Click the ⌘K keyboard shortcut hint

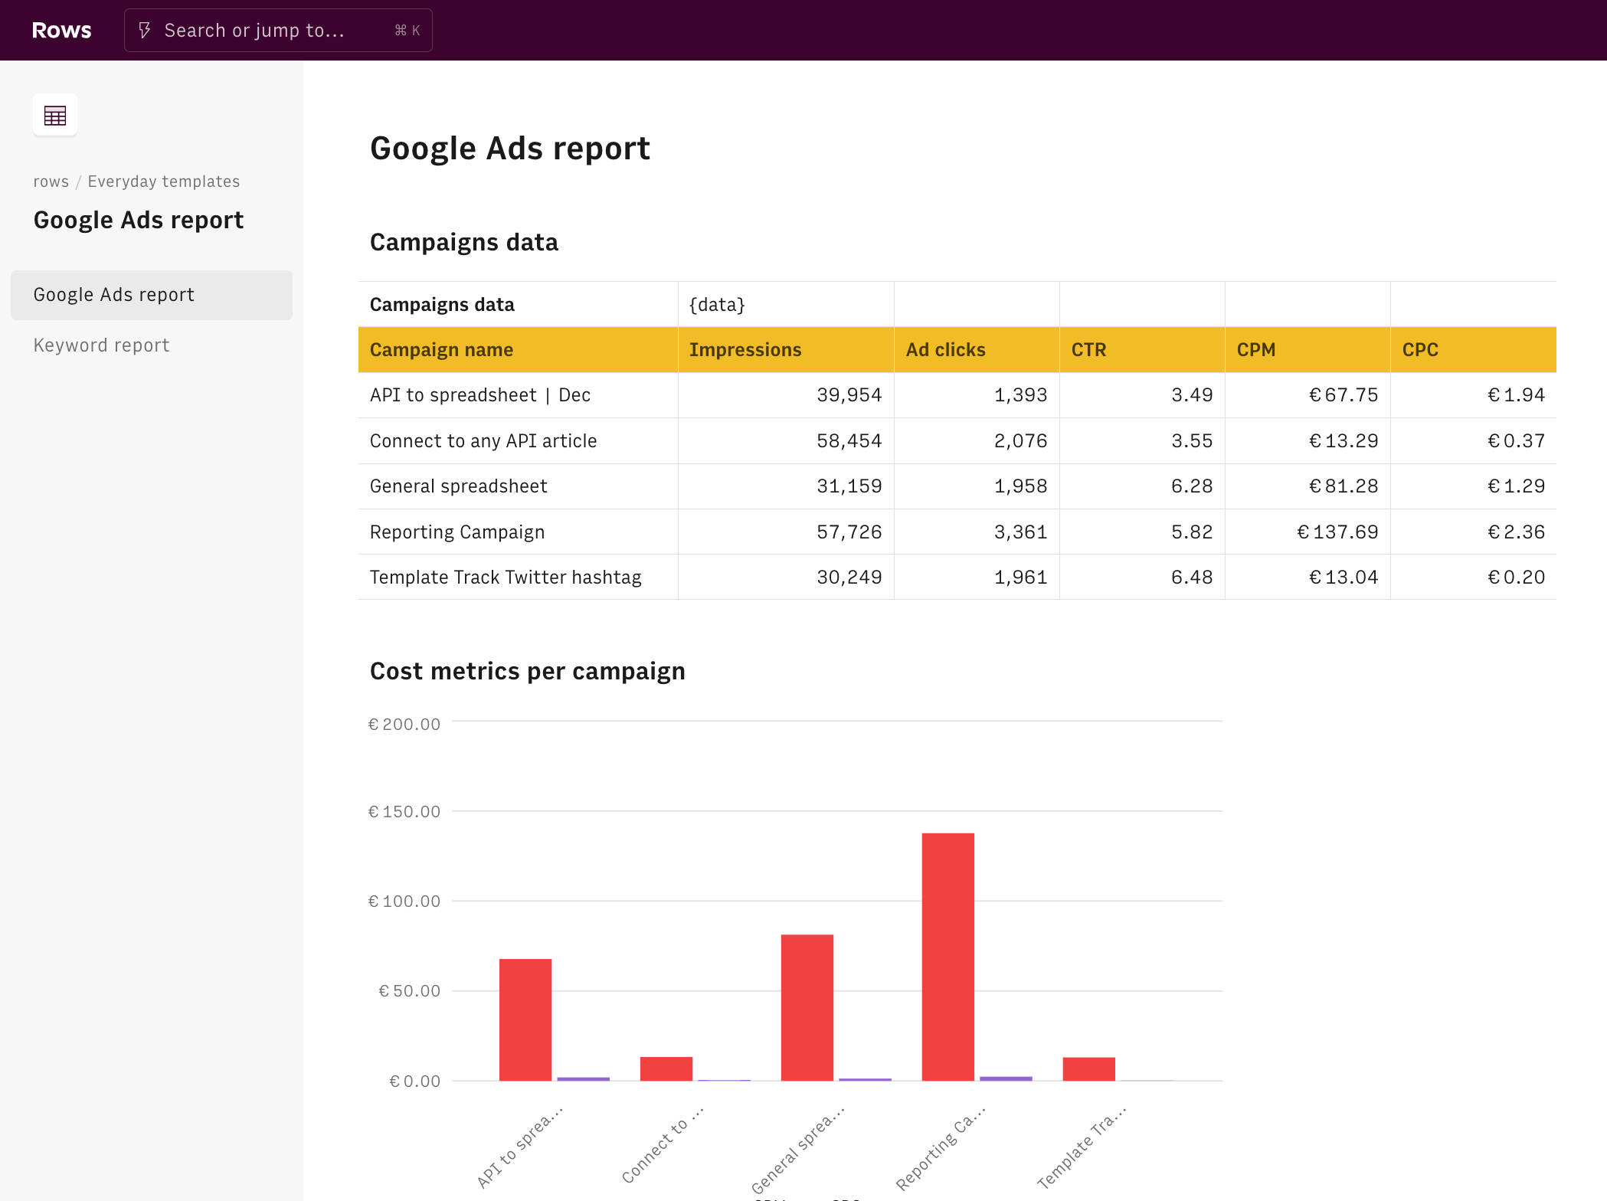[407, 30]
